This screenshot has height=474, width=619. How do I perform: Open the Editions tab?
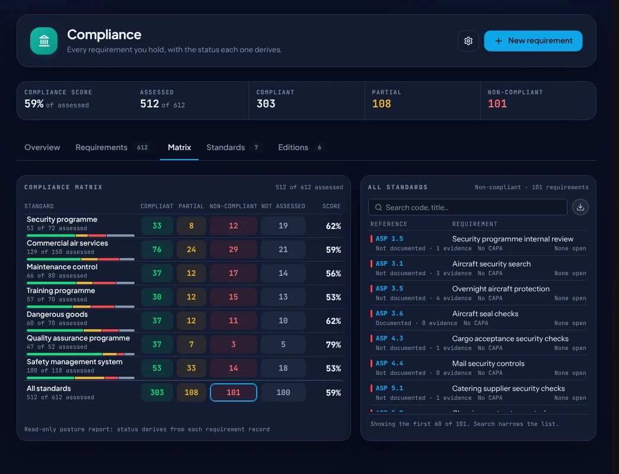[x=300, y=147]
